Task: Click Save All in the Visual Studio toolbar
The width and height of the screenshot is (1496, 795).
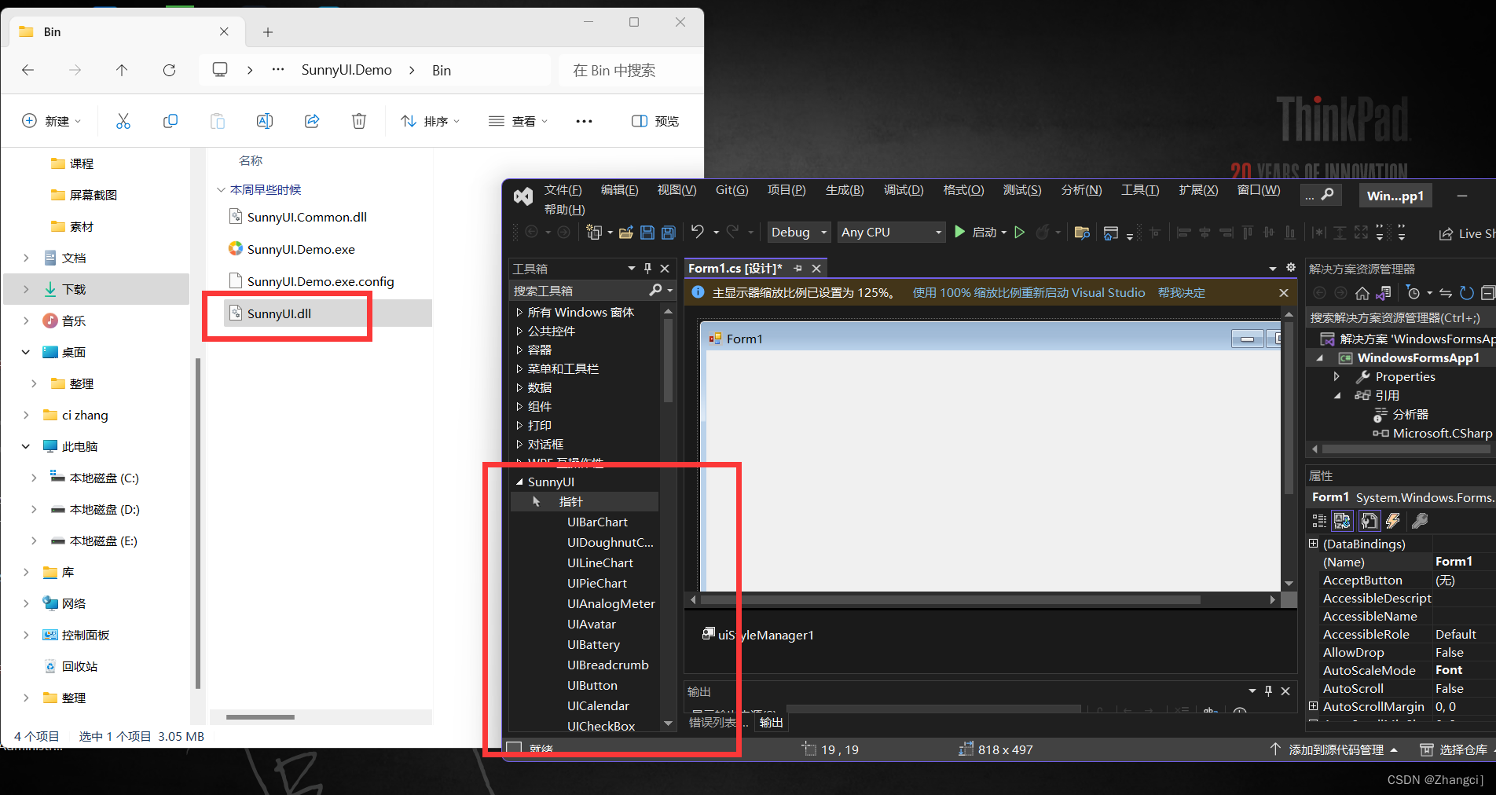Action: (x=669, y=233)
